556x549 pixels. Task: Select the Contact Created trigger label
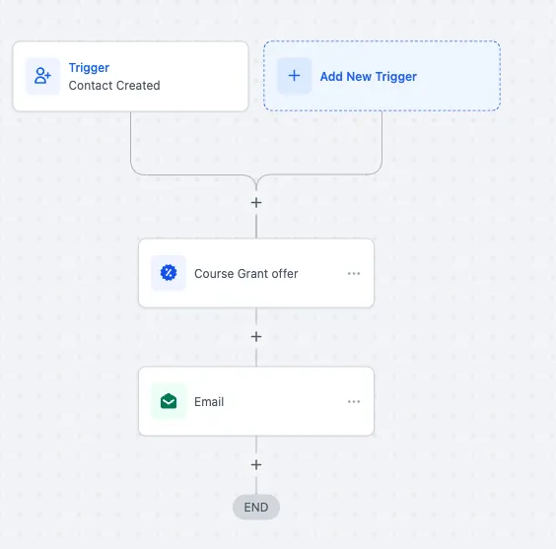click(114, 86)
